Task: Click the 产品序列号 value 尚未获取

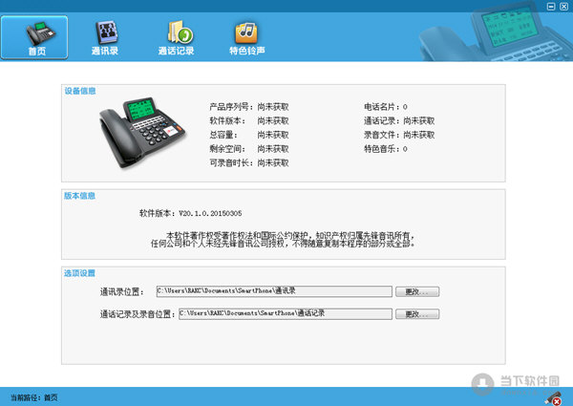Action: [x=273, y=107]
